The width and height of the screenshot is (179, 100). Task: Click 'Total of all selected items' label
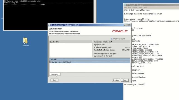[x=104, y=50]
